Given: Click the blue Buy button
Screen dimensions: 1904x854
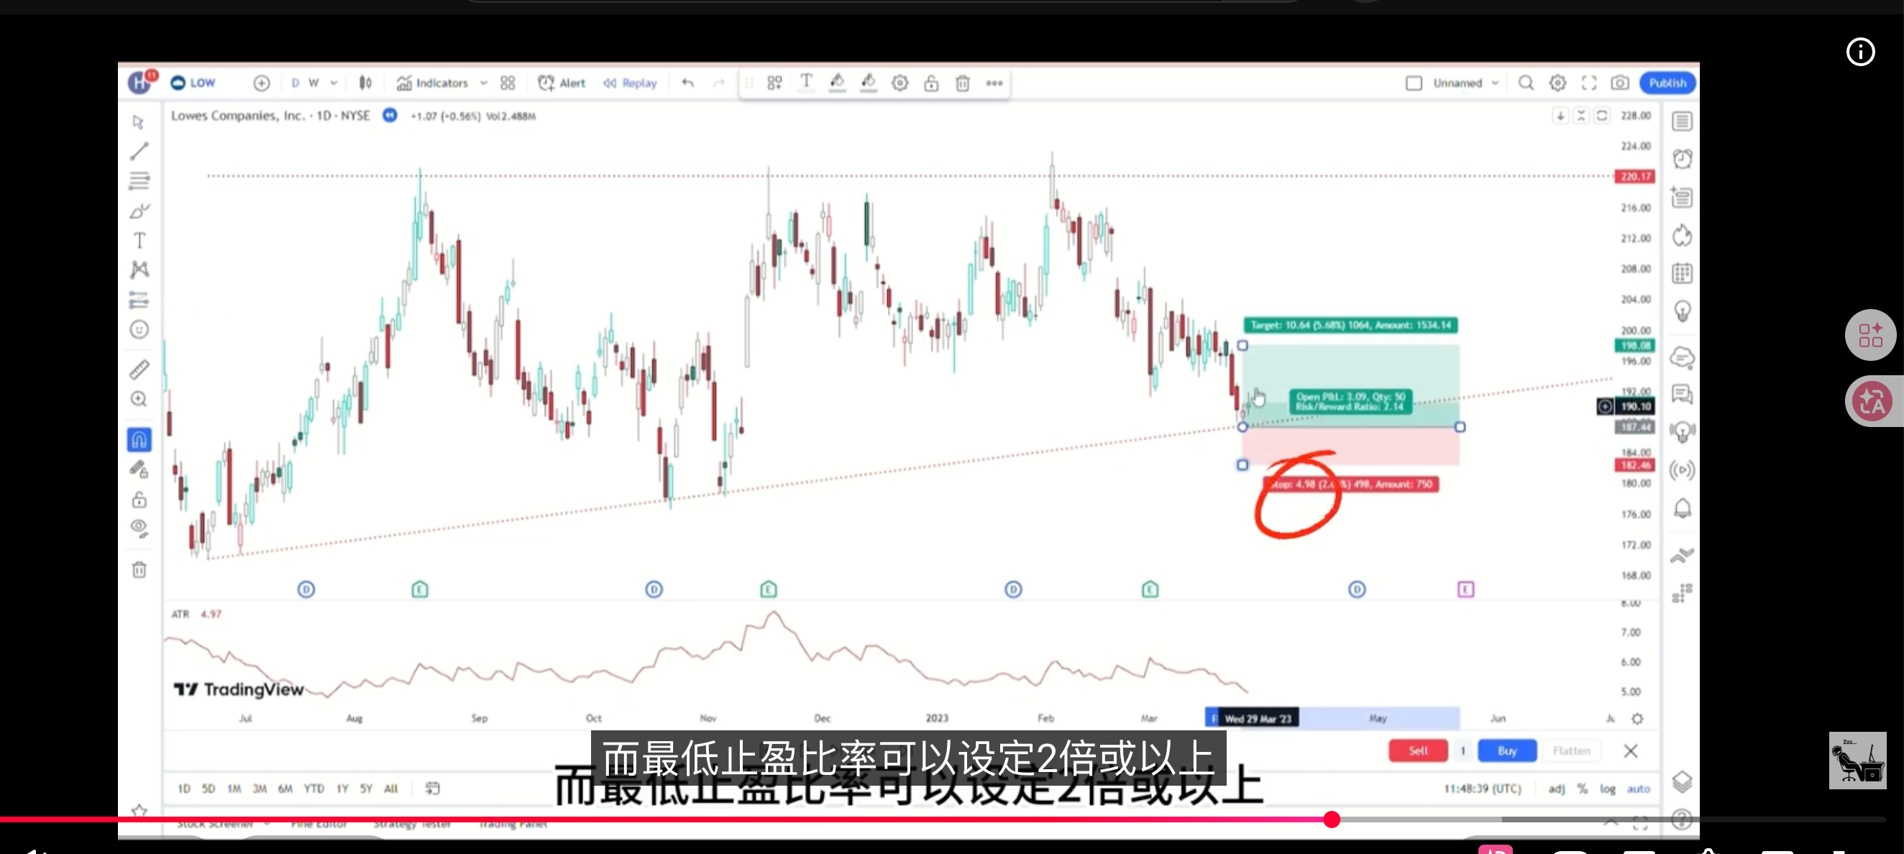Looking at the screenshot, I should [1507, 750].
